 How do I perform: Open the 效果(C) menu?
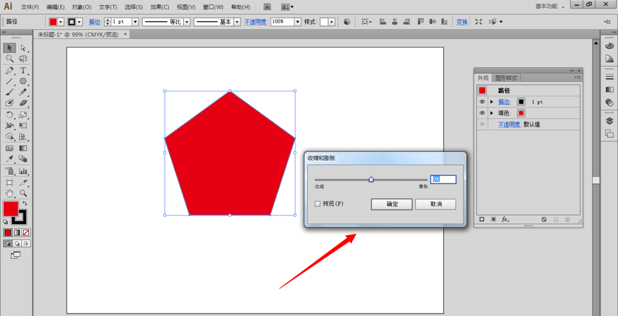pyautogui.click(x=159, y=7)
